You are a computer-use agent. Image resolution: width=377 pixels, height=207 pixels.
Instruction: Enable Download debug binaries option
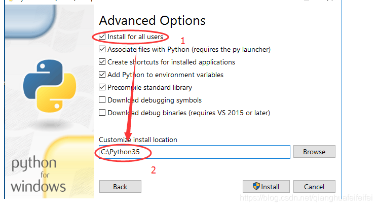click(102, 113)
